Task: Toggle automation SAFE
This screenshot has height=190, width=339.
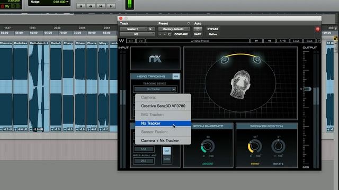Action: pos(198,34)
